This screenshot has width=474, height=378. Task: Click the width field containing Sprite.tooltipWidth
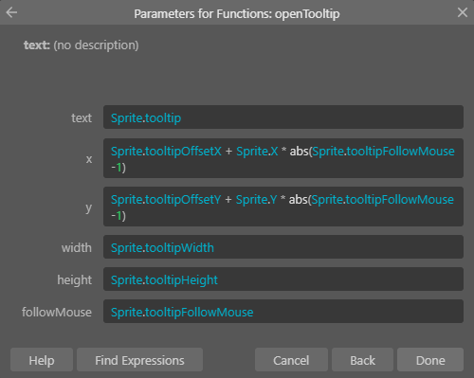click(x=283, y=247)
